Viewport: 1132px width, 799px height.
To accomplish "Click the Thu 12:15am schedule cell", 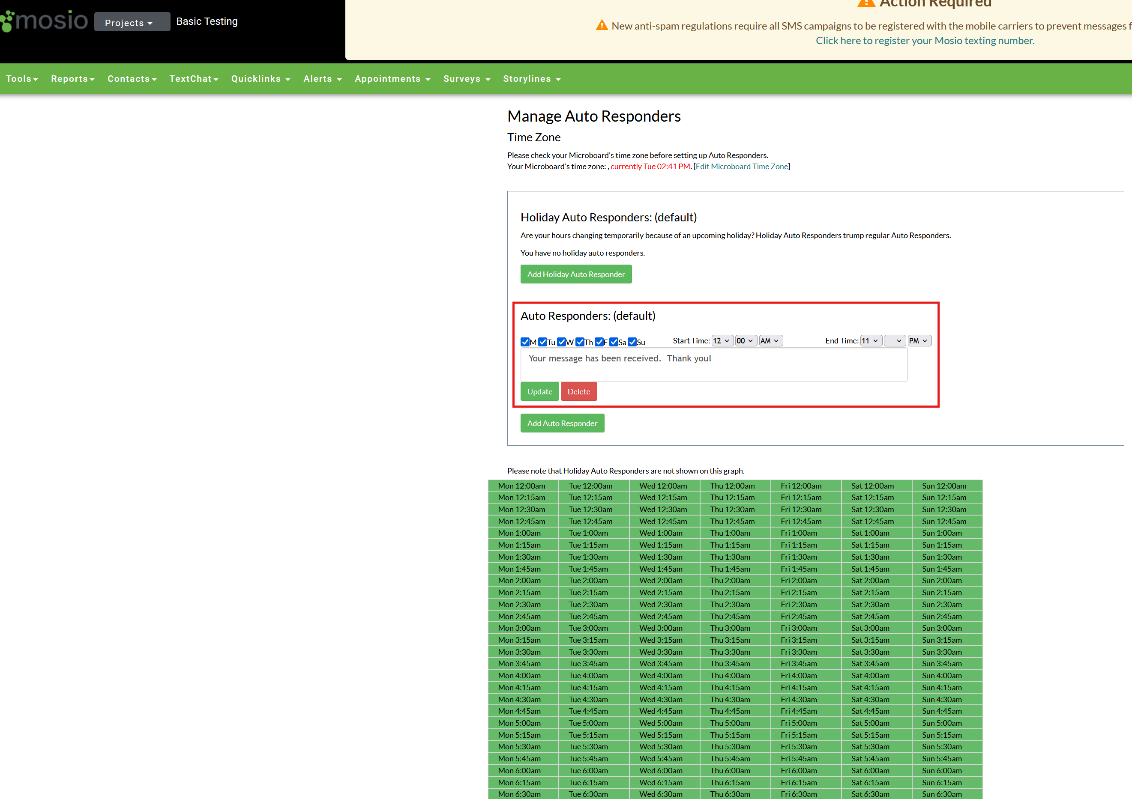I will tap(735, 498).
